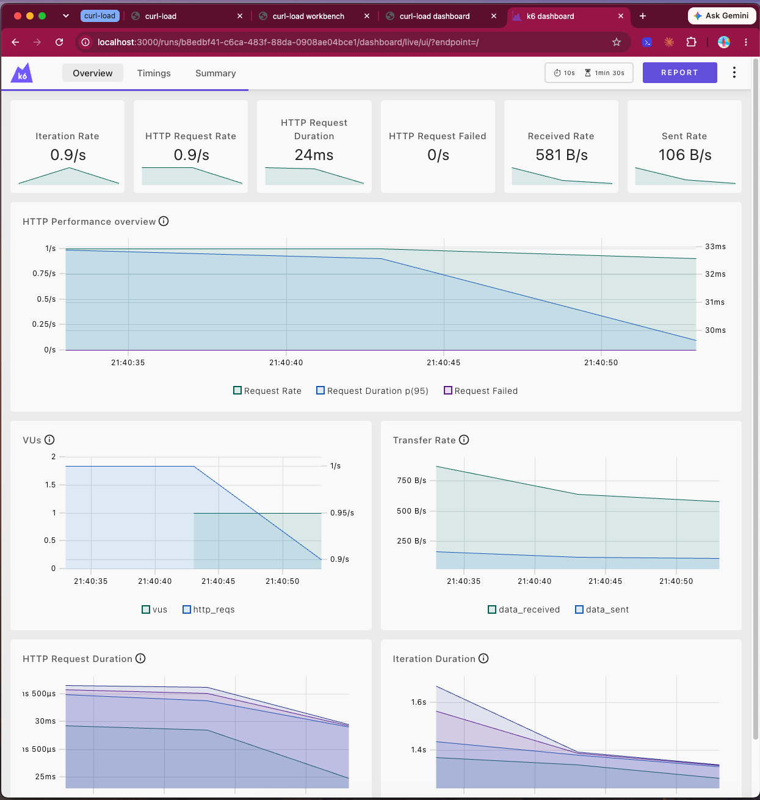
Task: Reload the page with the refresh icon
Action: pos(59,42)
